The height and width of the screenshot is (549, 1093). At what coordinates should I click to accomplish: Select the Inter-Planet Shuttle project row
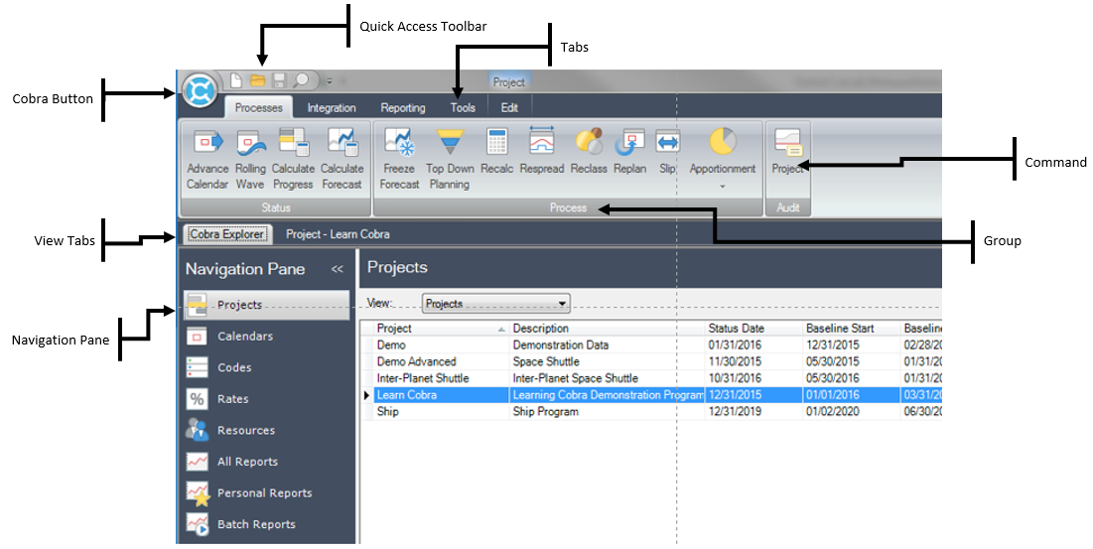422,378
